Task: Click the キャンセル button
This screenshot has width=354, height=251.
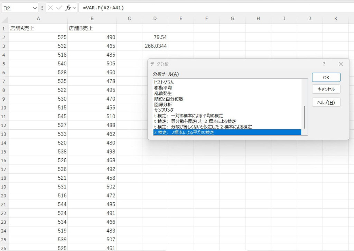Action: coord(326,89)
